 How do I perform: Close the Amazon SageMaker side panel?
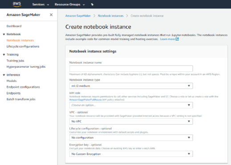click(51, 15)
